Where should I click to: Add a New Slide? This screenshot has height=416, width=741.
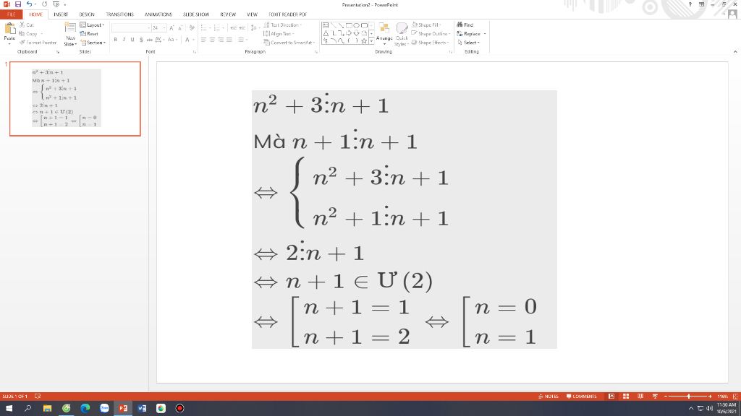(70, 35)
